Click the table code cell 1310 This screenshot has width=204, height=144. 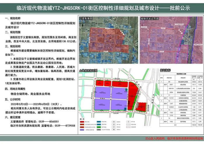(171, 115)
